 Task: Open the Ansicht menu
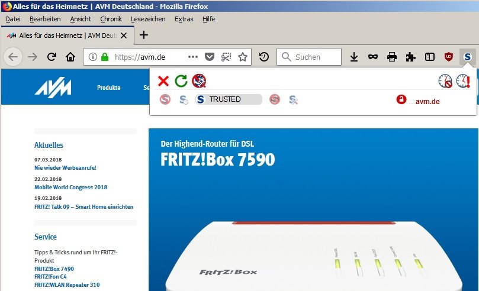pyautogui.click(x=81, y=19)
